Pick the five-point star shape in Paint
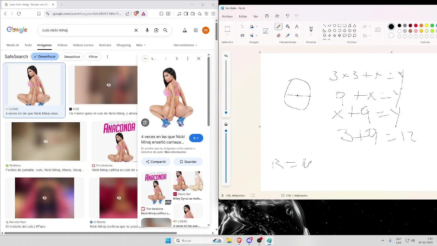Screen dimensions: 437x246 click(335, 35)
